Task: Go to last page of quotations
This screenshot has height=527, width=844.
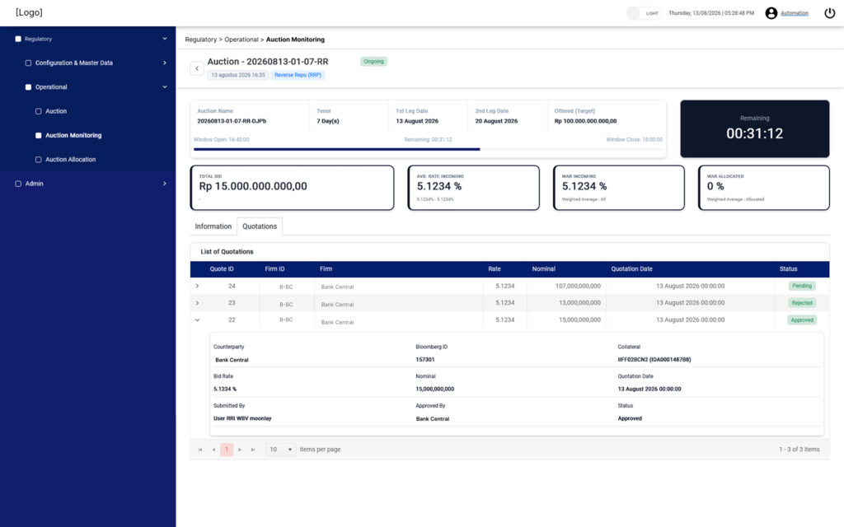Action: [x=253, y=450]
